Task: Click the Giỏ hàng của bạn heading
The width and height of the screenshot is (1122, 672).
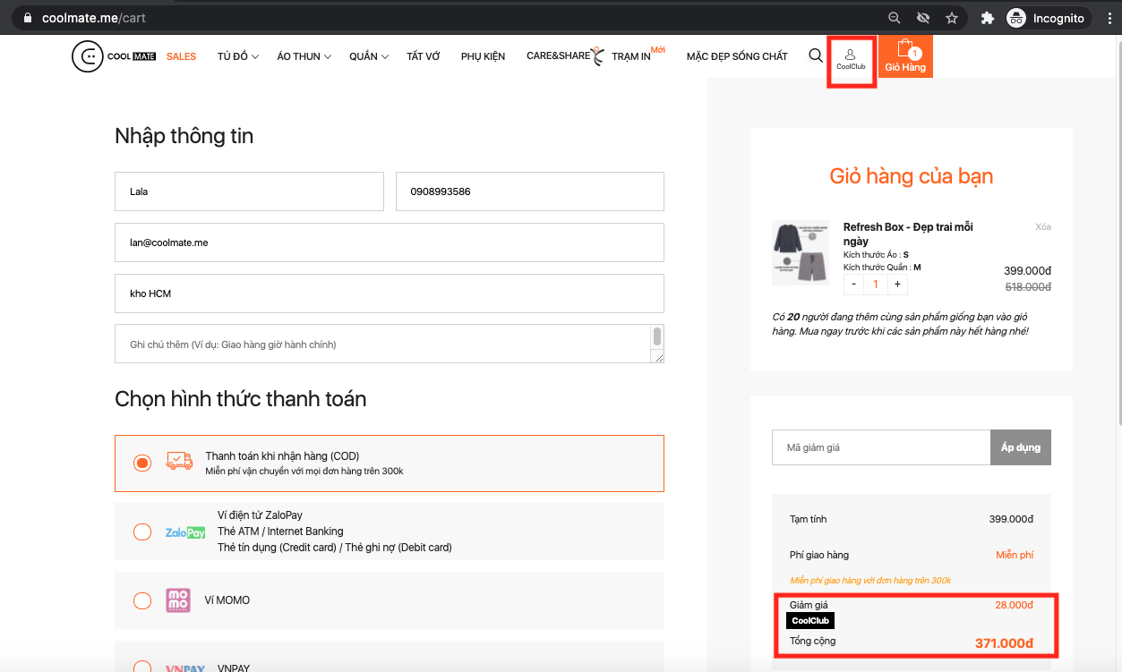Action: (x=912, y=176)
